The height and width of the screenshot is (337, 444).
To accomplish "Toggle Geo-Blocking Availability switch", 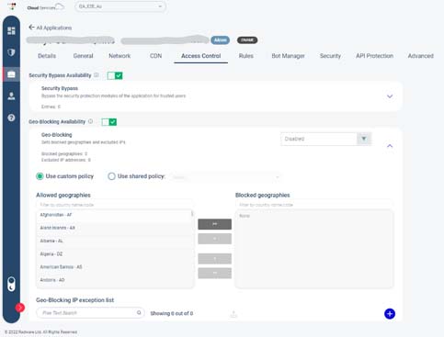I will pyautogui.click(x=109, y=122).
